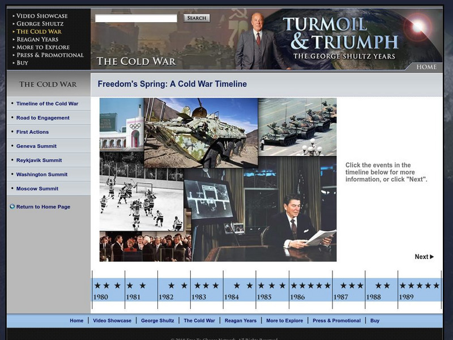Select the second star event in 1981
453x340 pixels.
coord(143,286)
